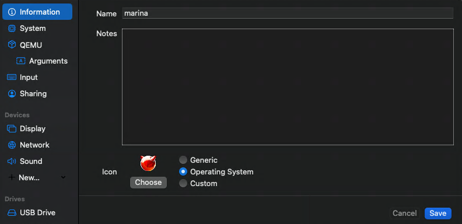
Task: Click the Information sidebar icon
Action: pyautogui.click(x=12, y=12)
